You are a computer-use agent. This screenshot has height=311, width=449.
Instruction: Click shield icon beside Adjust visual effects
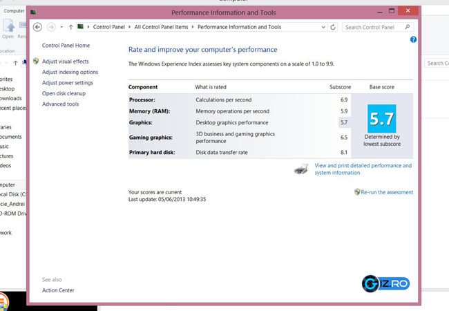tap(36, 61)
